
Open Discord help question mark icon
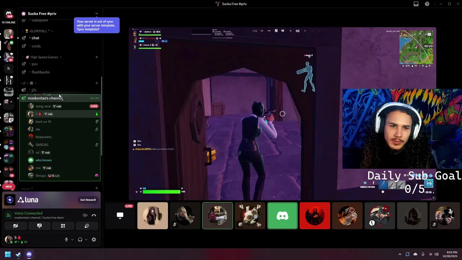[x=427, y=4]
